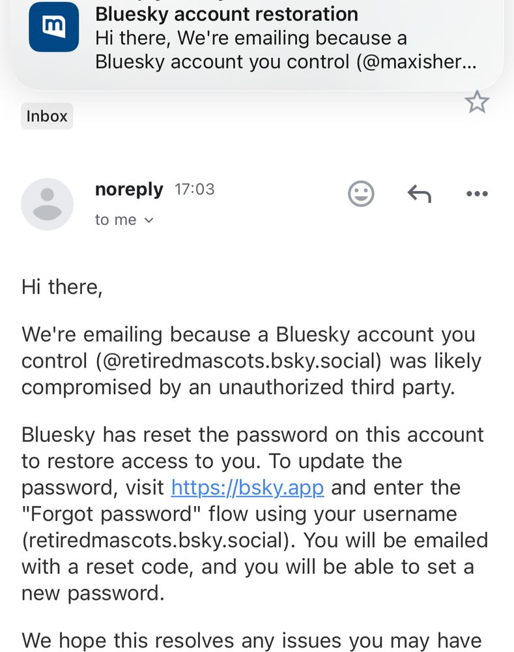Tap the 'Forgot password' quoted text

click(111, 514)
